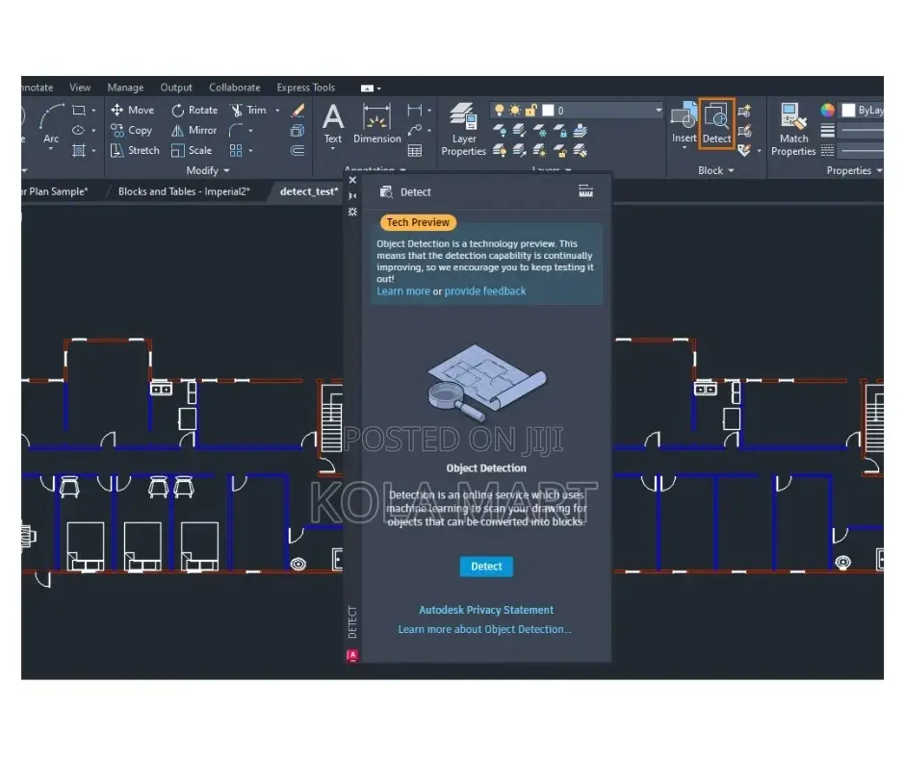Click the Erase tool icon
The image size is (905, 758).
pyautogui.click(x=297, y=111)
